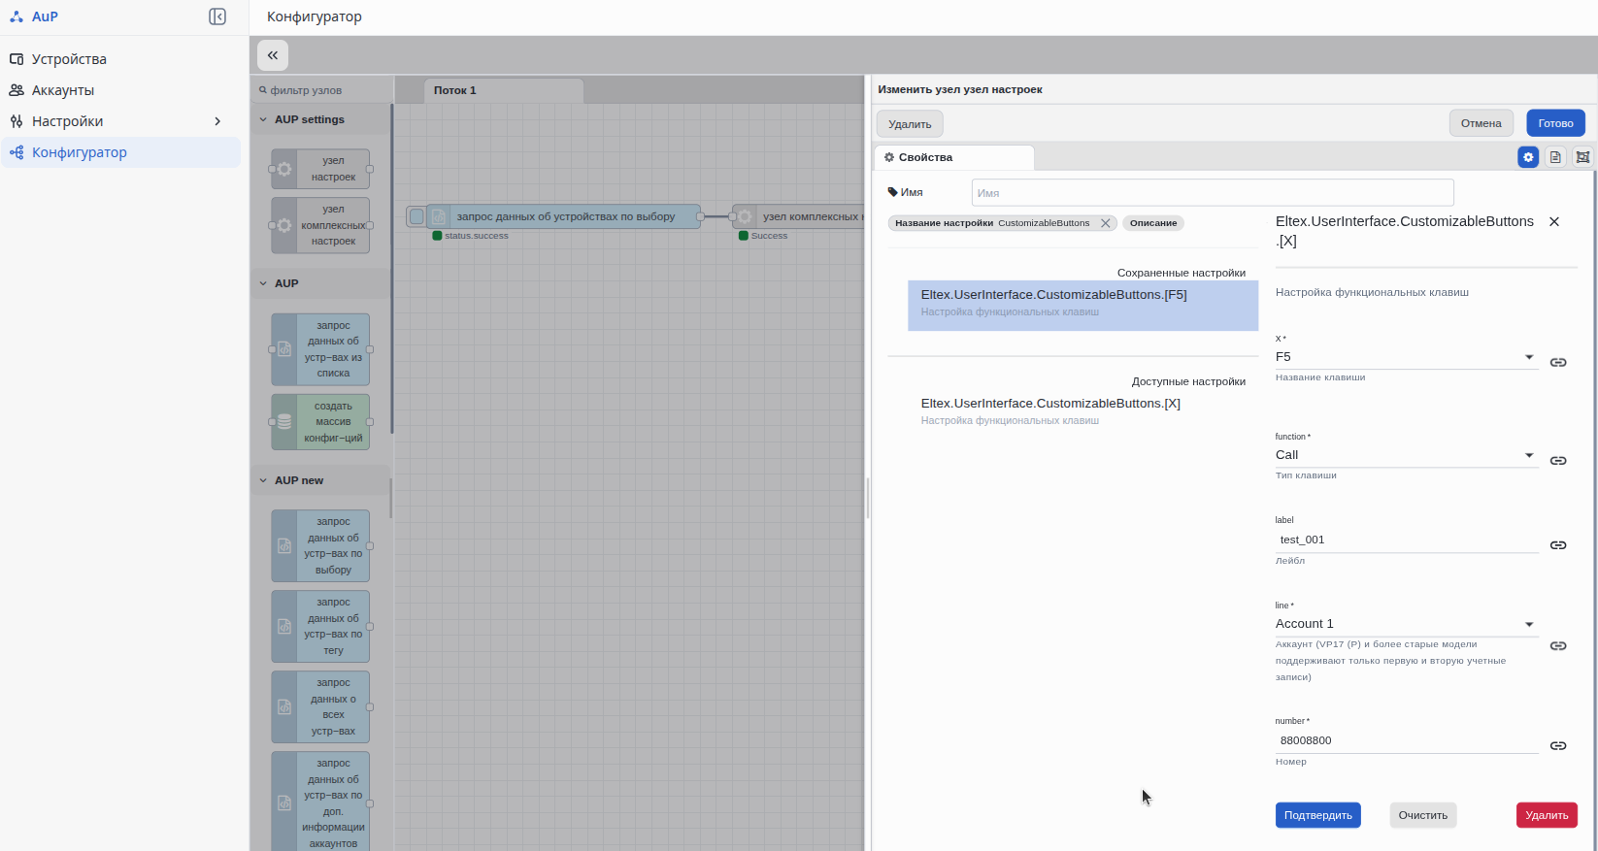
Task: Focus the фильтр узлов search field
Action: point(322,90)
